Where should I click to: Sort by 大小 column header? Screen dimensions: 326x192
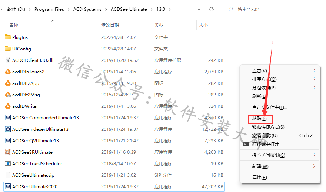203,25
